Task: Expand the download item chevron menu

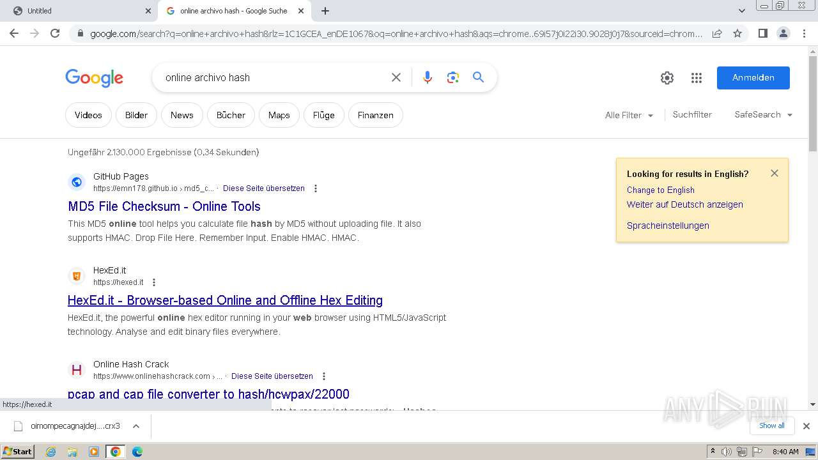Action: (x=136, y=425)
